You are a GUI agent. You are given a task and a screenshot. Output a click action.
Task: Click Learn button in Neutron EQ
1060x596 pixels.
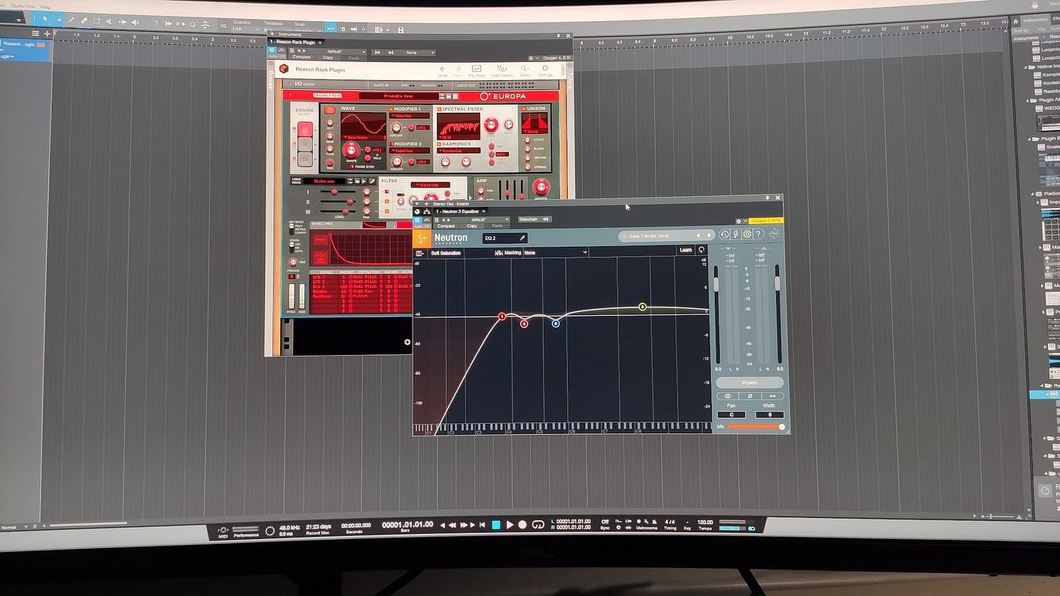685,250
